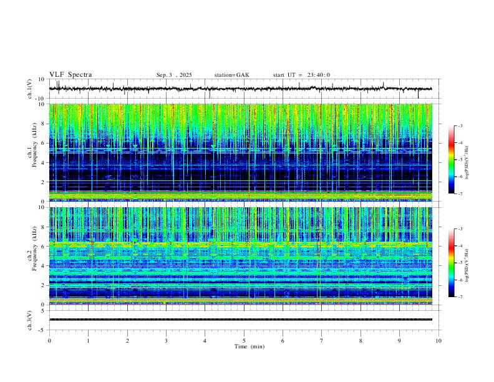Click the upper PSD color scale bar
The height and width of the screenshot is (382, 494).
pyautogui.click(x=452, y=160)
